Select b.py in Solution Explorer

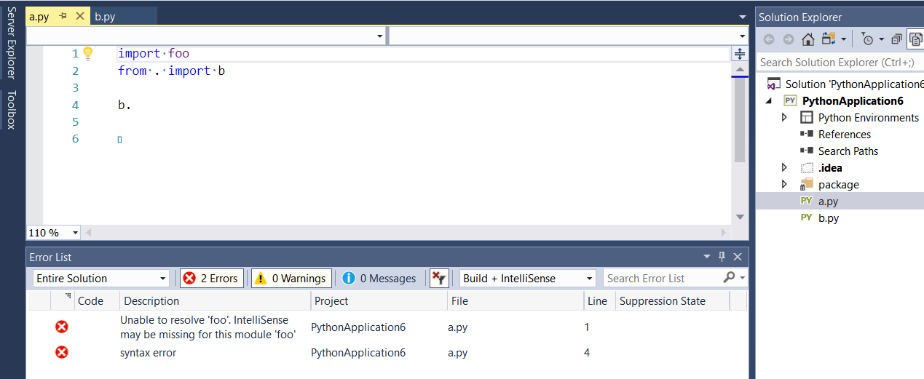[828, 218]
